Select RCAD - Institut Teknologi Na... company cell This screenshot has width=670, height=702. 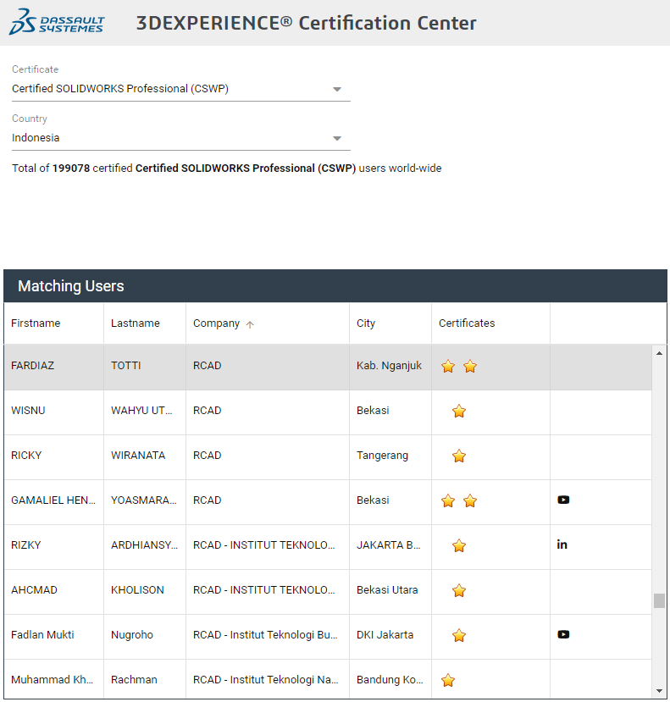pos(268,679)
